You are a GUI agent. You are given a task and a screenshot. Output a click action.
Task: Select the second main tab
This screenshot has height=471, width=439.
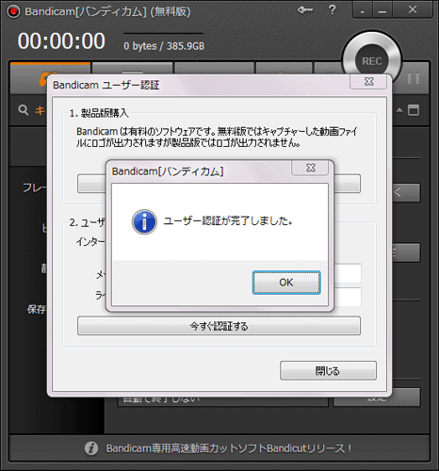tap(132, 69)
